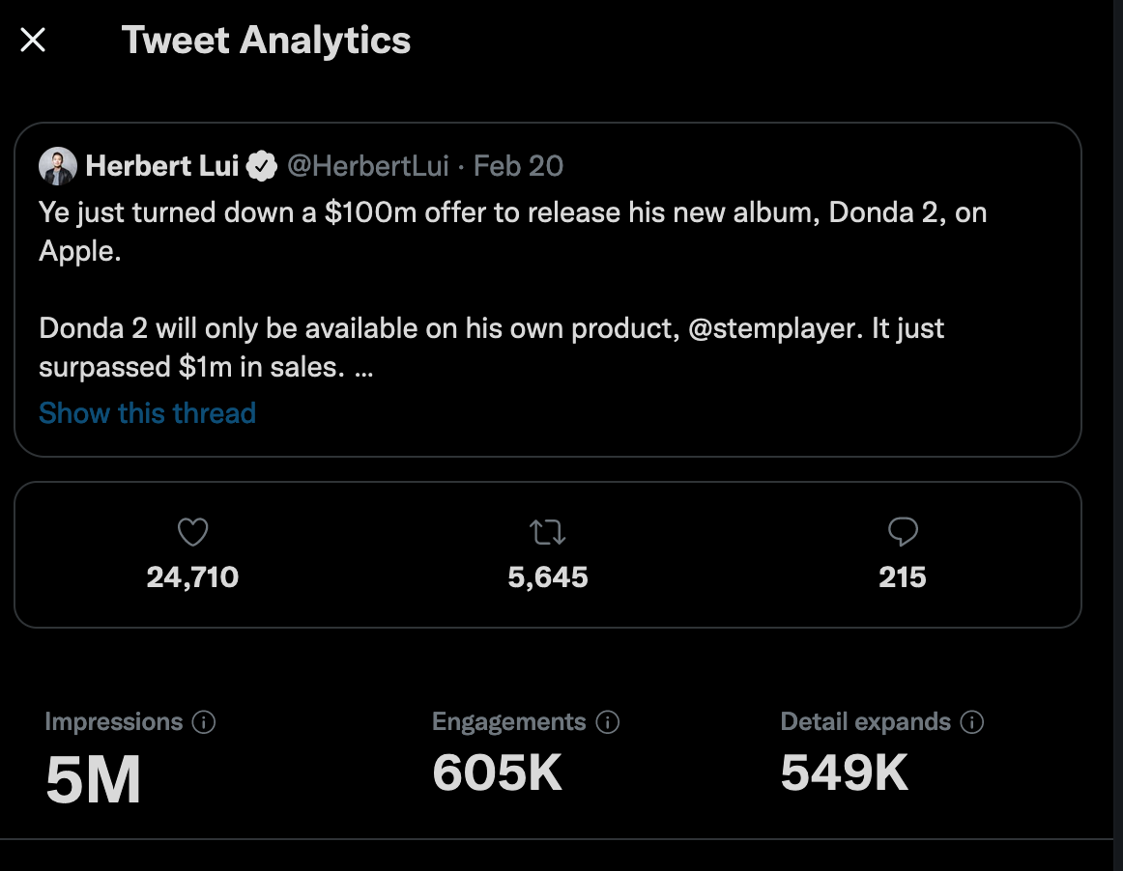The height and width of the screenshot is (871, 1123).
Task: Close the Tweet Analytics panel
Action: pyautogui.click(x=34, y=41)
